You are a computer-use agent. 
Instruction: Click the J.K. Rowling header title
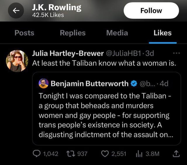57,7
